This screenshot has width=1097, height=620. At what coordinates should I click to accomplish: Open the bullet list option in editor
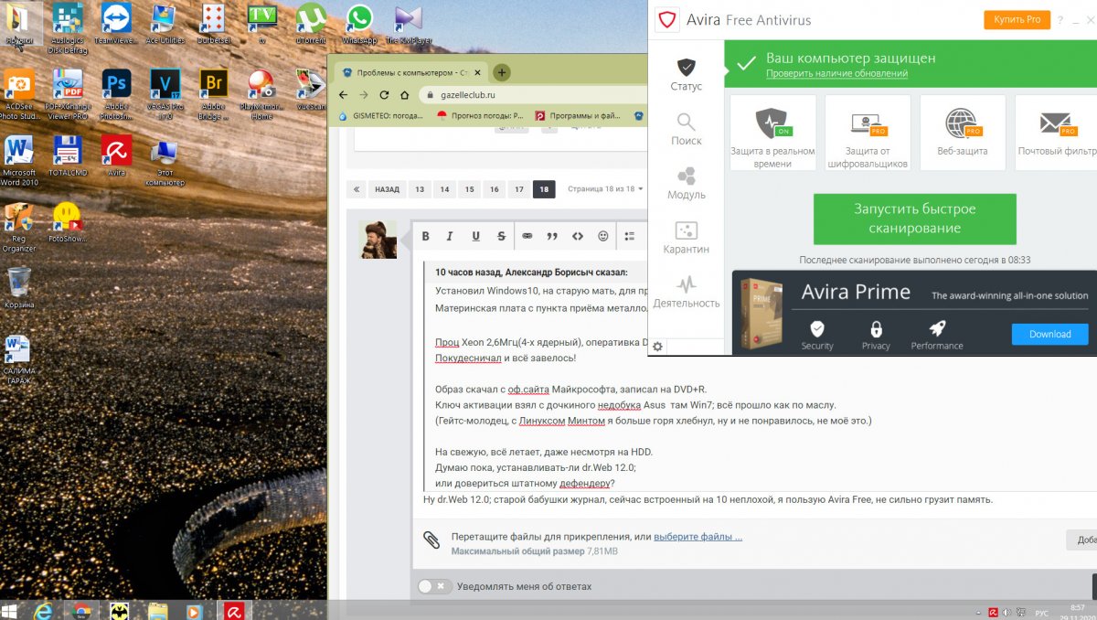pyautogui.click(x=629, y=236)
